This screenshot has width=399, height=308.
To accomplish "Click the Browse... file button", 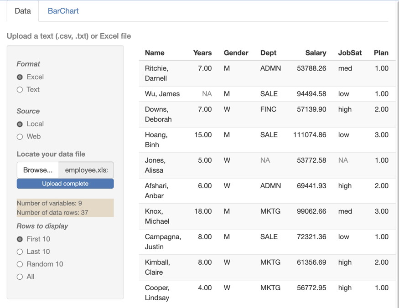I will click(x=38, y=170).
